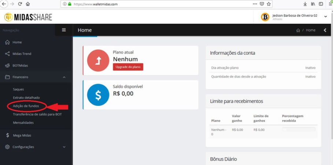Click the Porcentagem recebida progress bar

[x=299, y=130]
